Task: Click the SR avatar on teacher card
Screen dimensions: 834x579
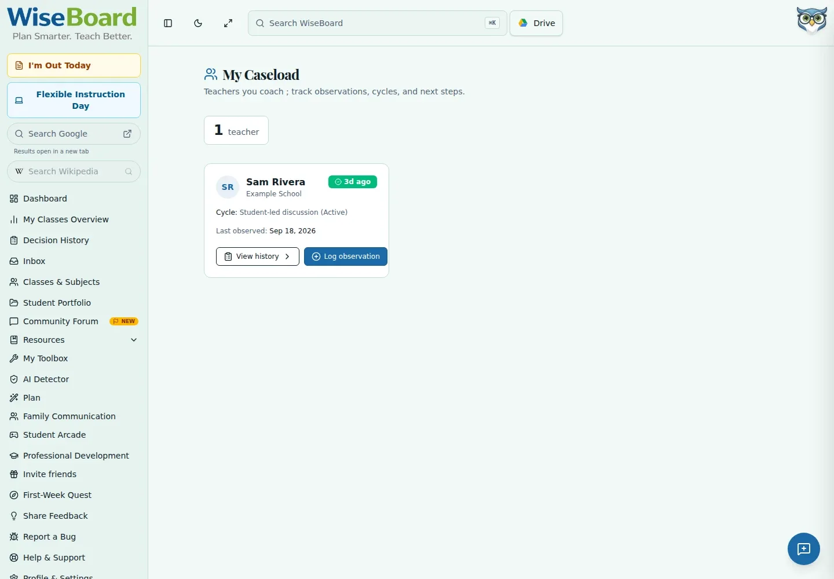Action: (x=228, y=187)
